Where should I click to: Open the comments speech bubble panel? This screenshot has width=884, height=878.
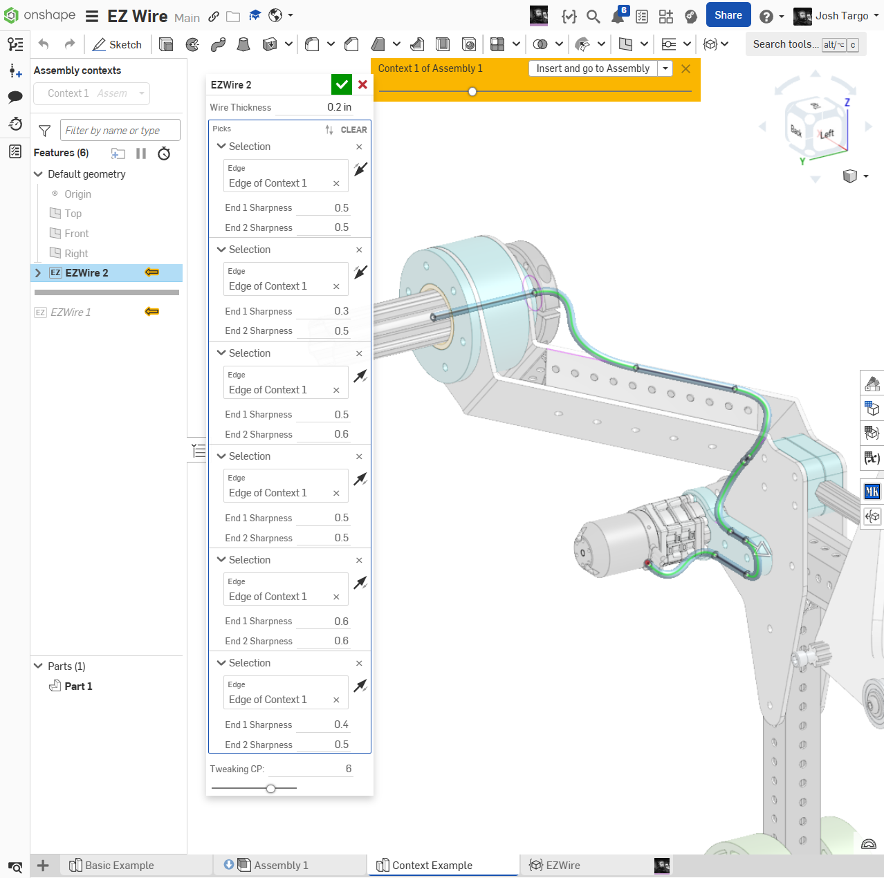pos(15,97)
